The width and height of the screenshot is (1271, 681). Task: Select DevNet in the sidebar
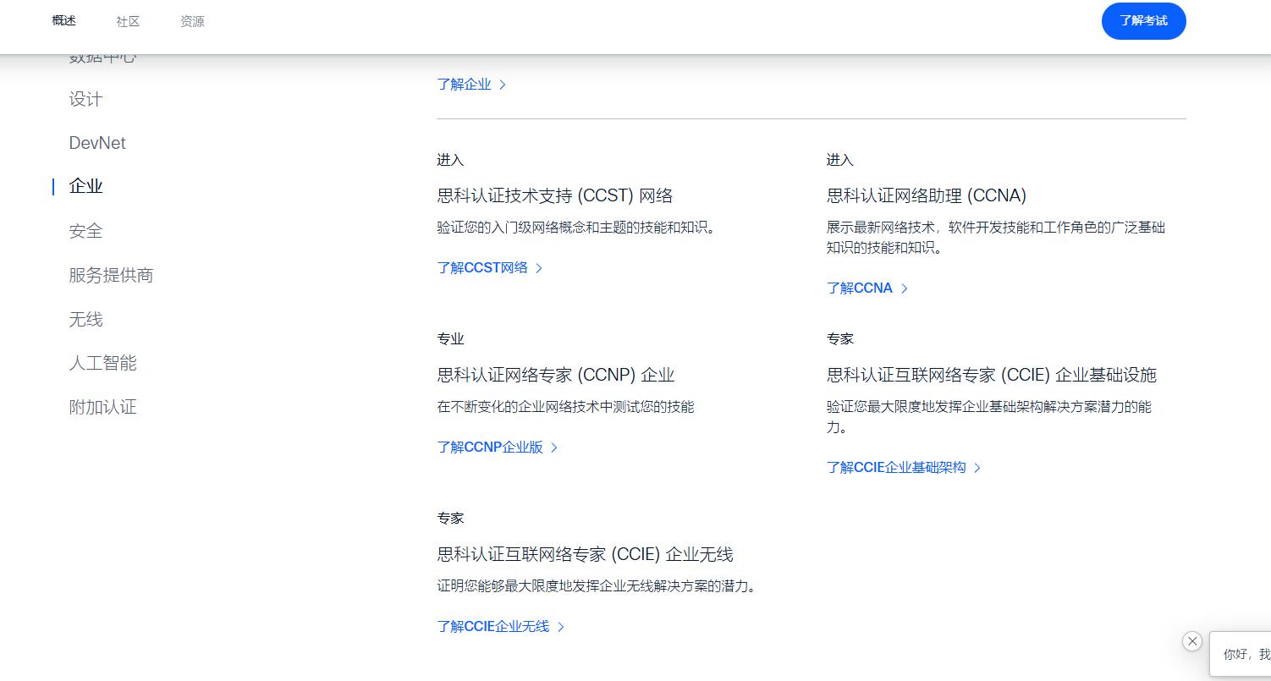97,143
